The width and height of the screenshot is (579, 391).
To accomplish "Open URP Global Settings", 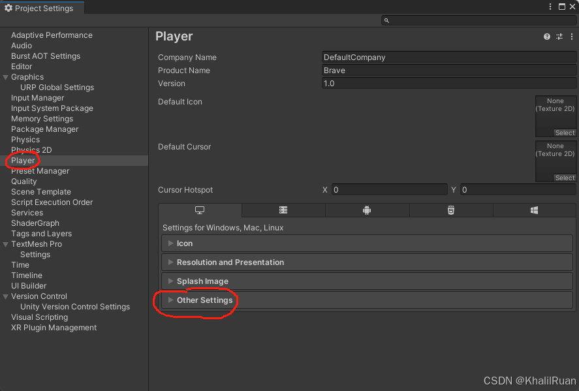I will [57, 87].
